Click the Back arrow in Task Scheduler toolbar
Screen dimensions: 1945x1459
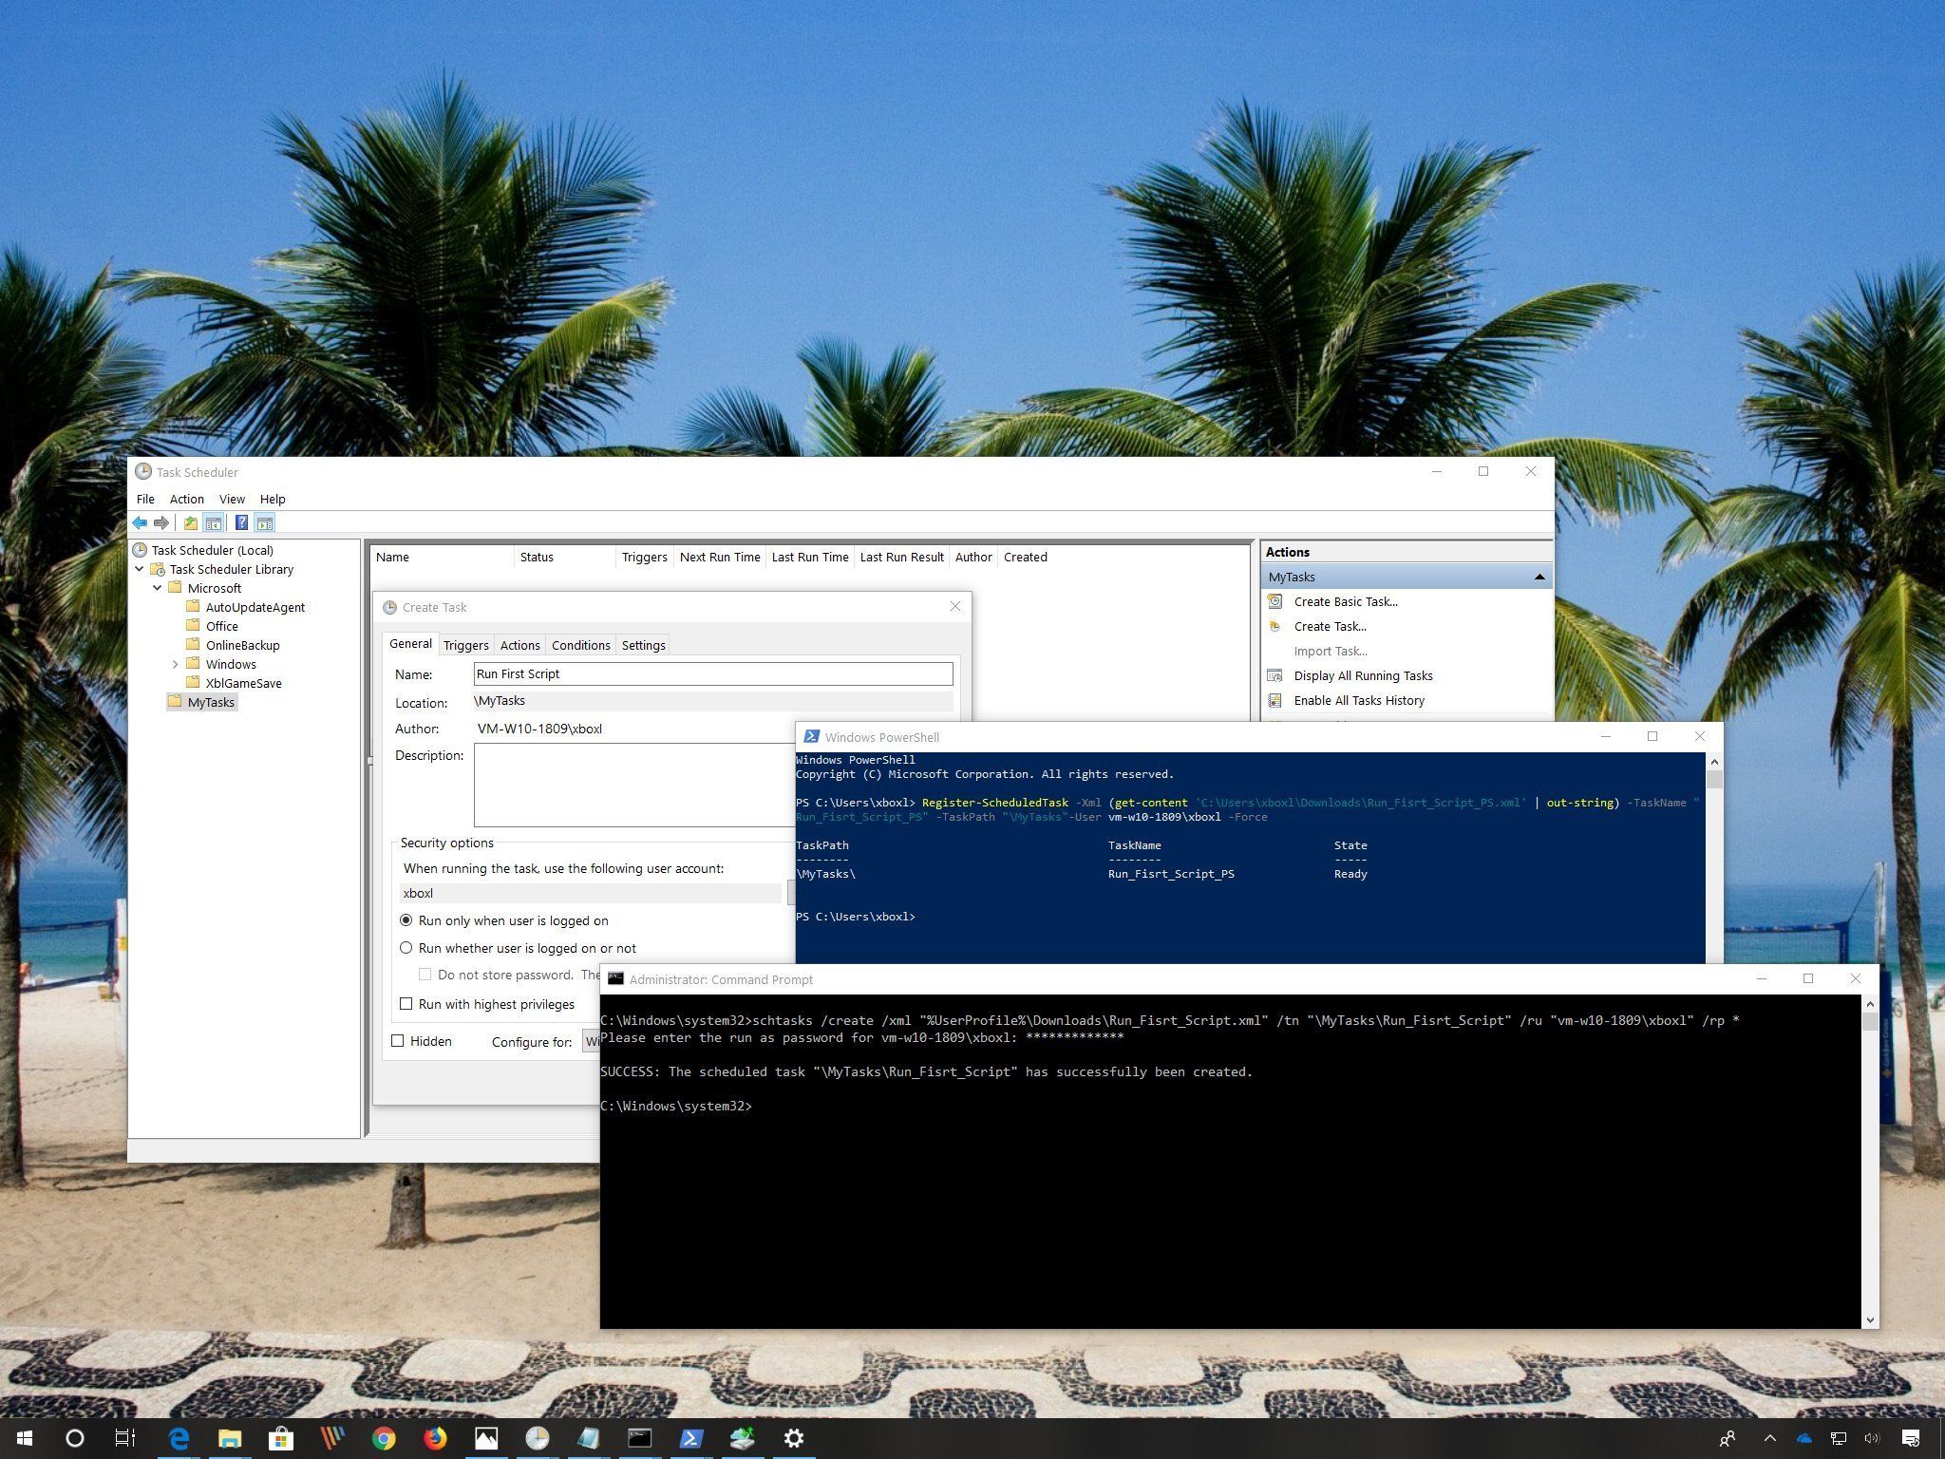(x=140, y=522)
